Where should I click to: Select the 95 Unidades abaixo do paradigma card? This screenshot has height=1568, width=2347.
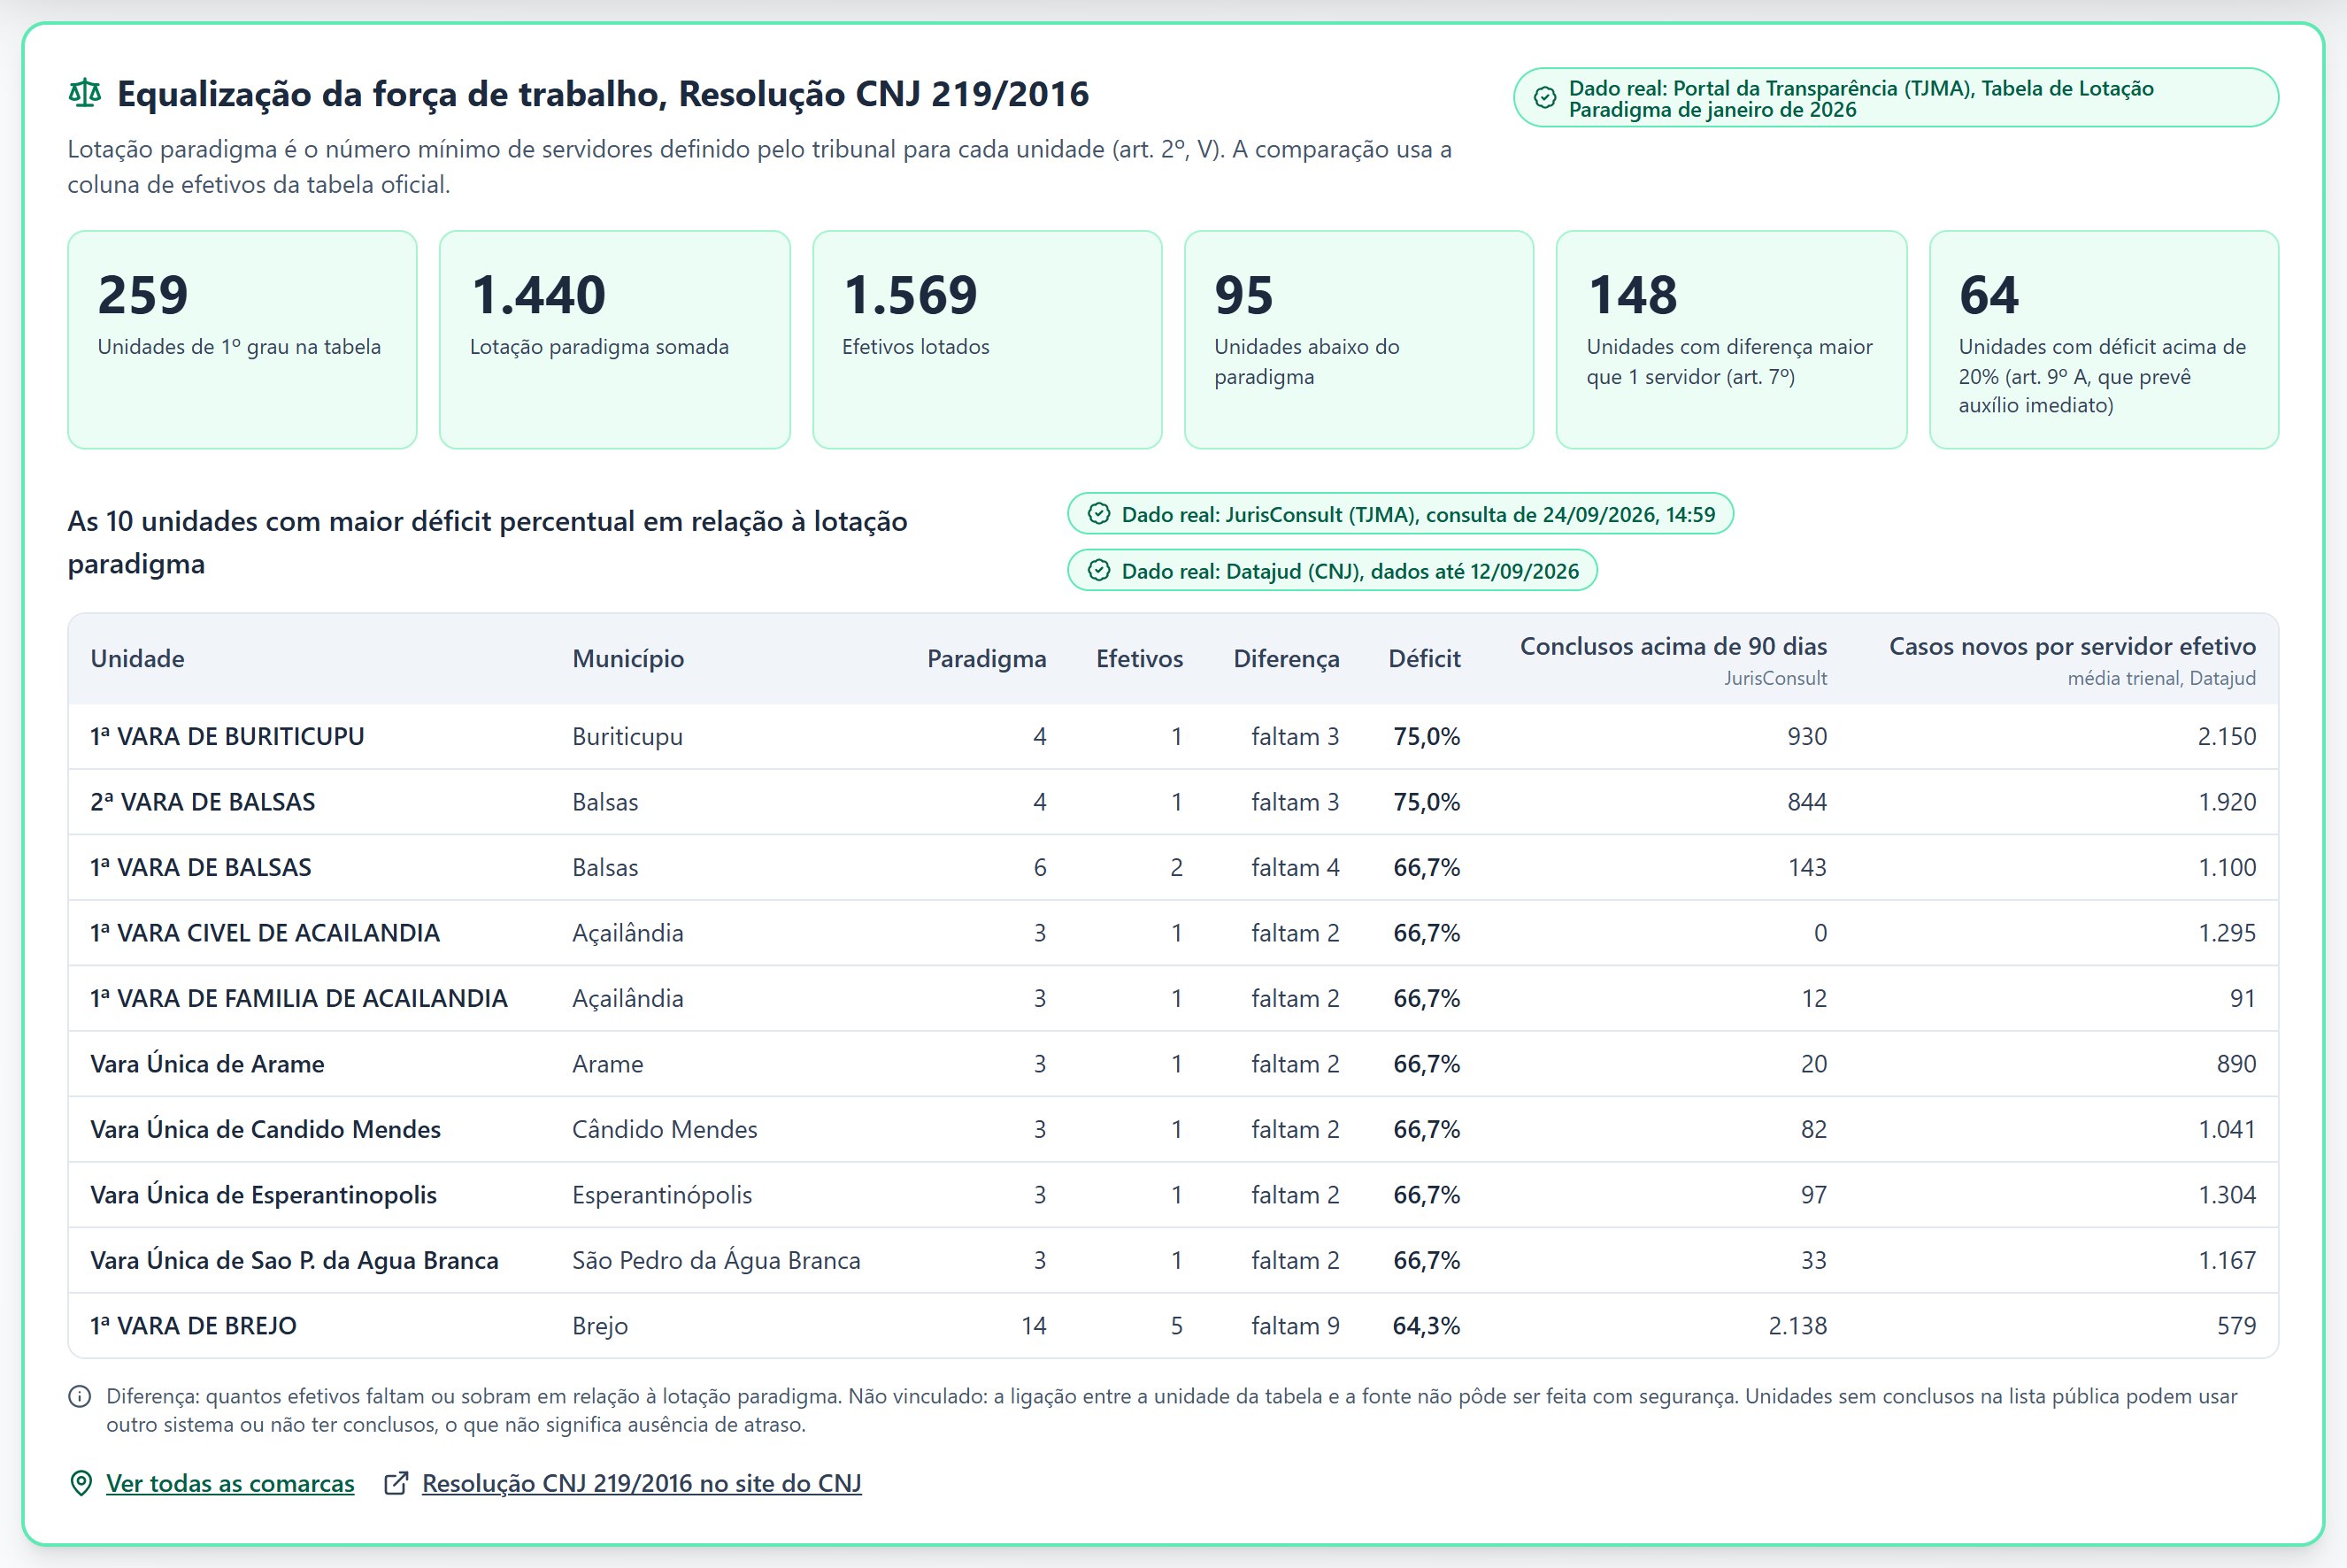point(1359,340)
